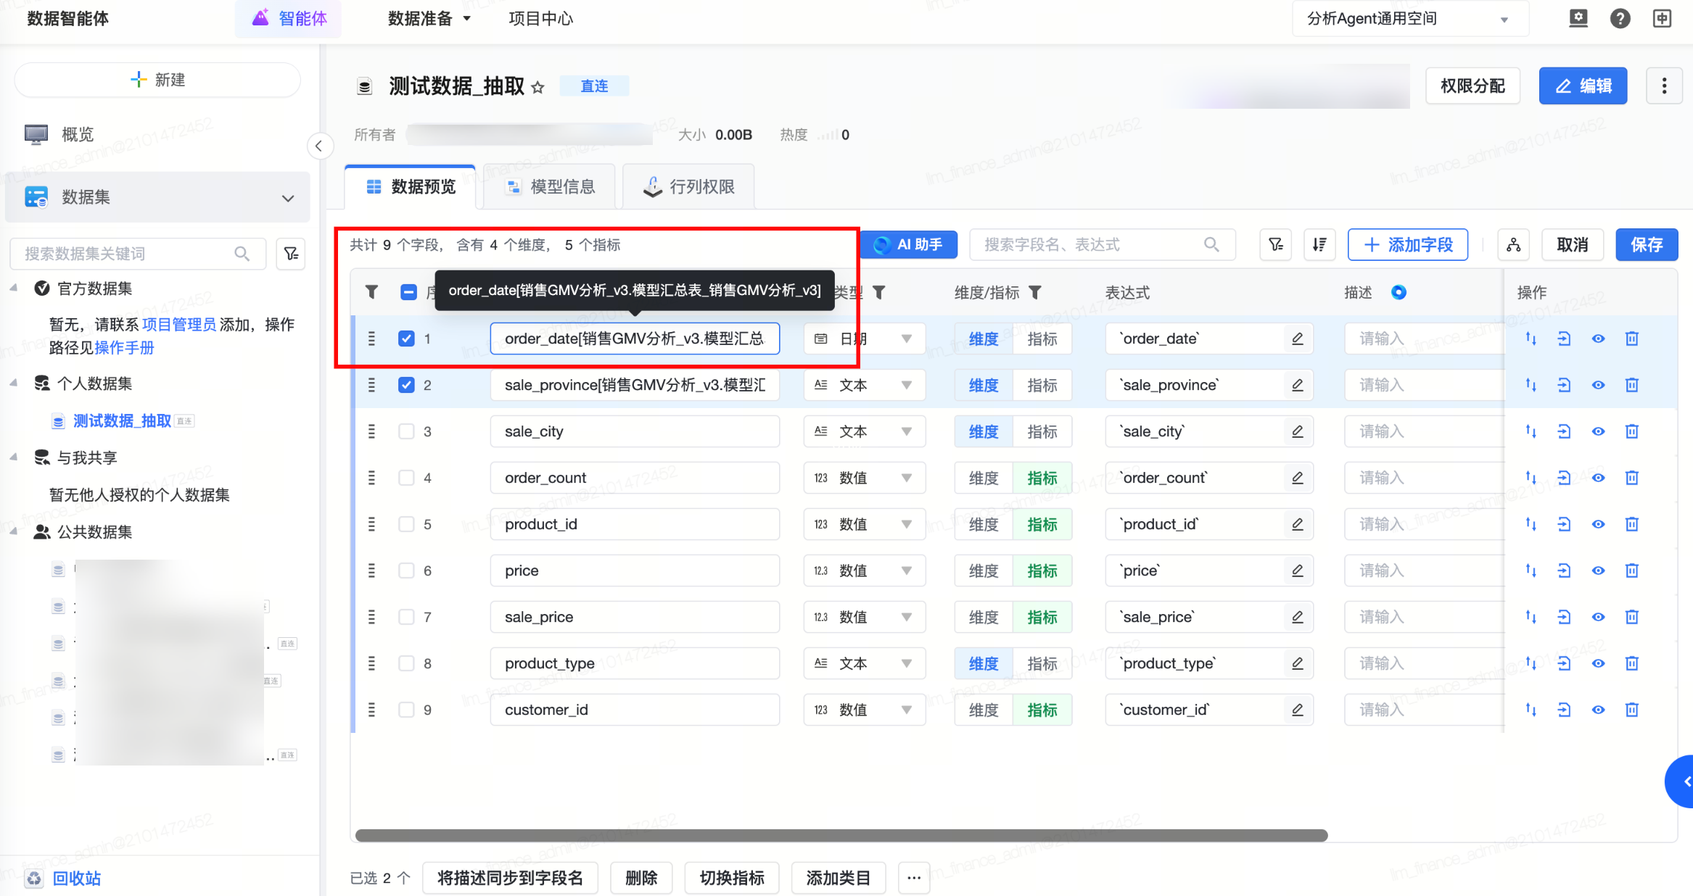Open the sort fields icon in toolbar

1319,245
